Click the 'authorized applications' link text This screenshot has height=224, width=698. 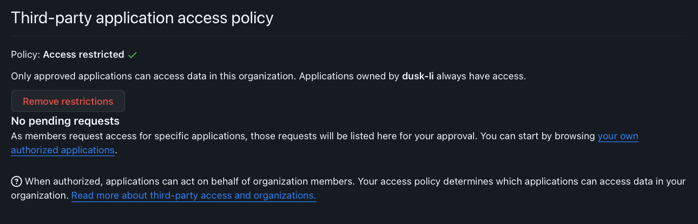click(63, 150)
